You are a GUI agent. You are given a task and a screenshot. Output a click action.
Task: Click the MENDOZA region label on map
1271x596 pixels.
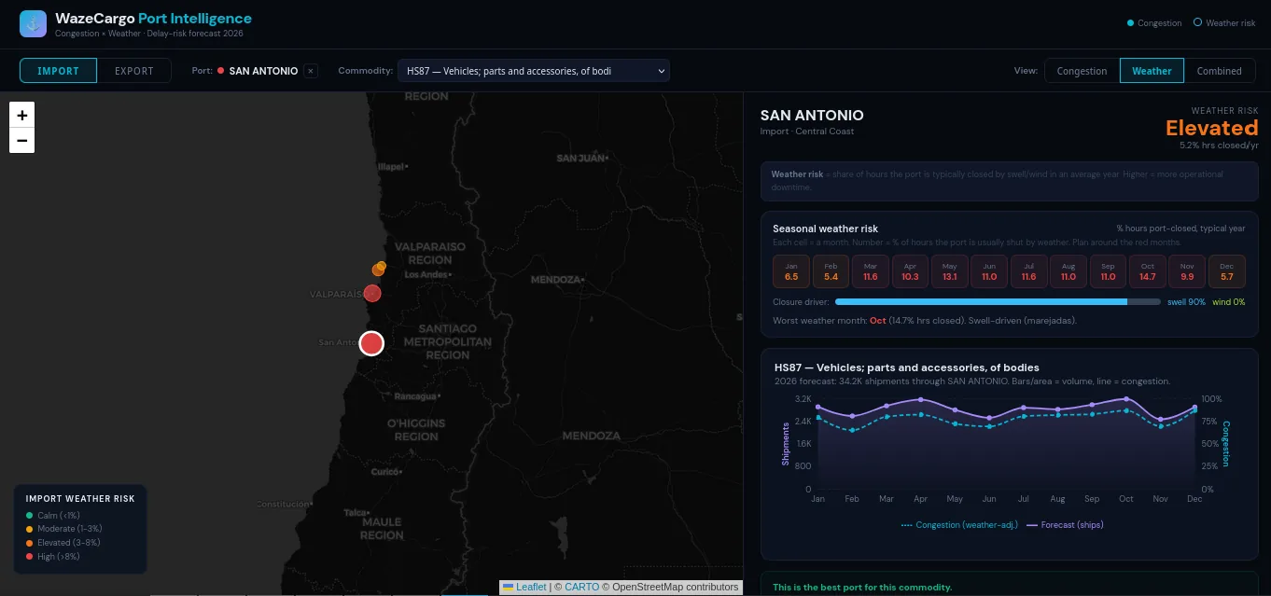[x=591, y=436]
